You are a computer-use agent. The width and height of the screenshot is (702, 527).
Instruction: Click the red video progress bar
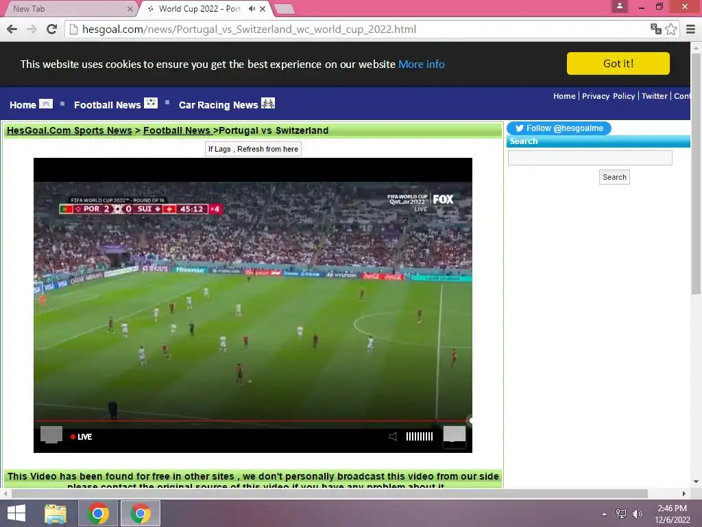(x=252, y=421)
